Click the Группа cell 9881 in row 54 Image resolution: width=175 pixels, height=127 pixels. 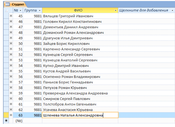point(33,66)
